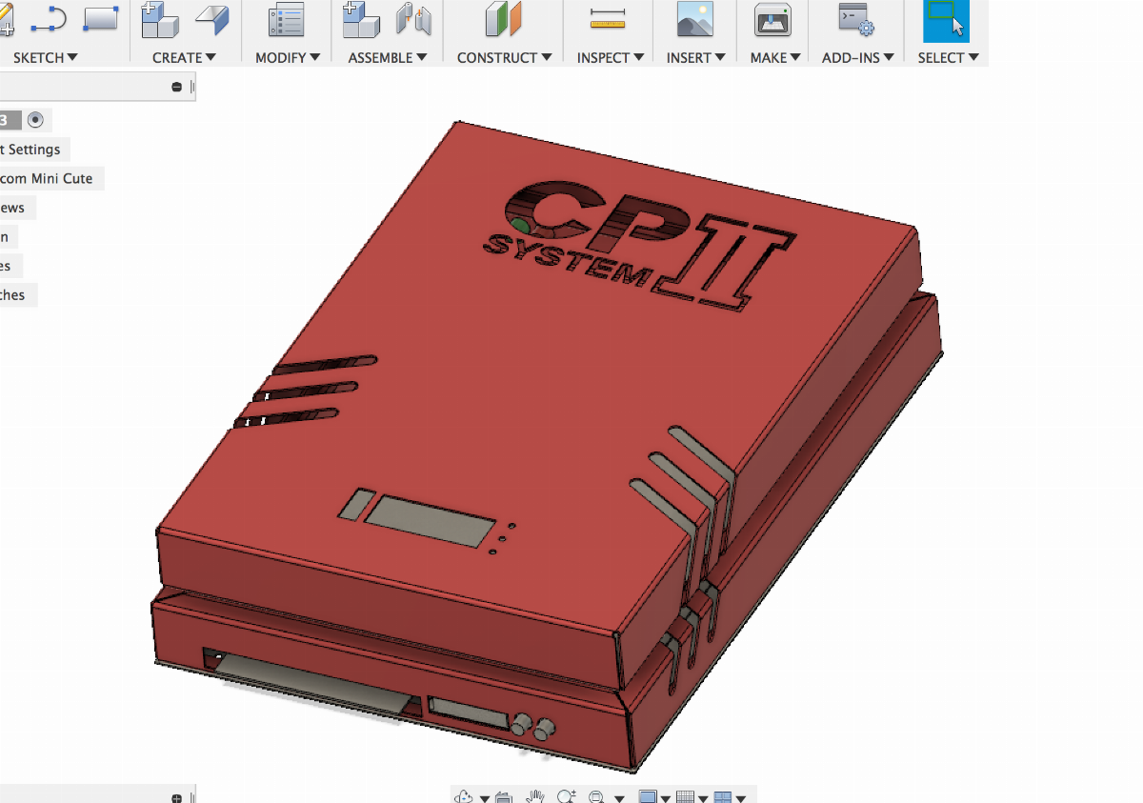Click the browser panel resize handle

coord(192,87)
